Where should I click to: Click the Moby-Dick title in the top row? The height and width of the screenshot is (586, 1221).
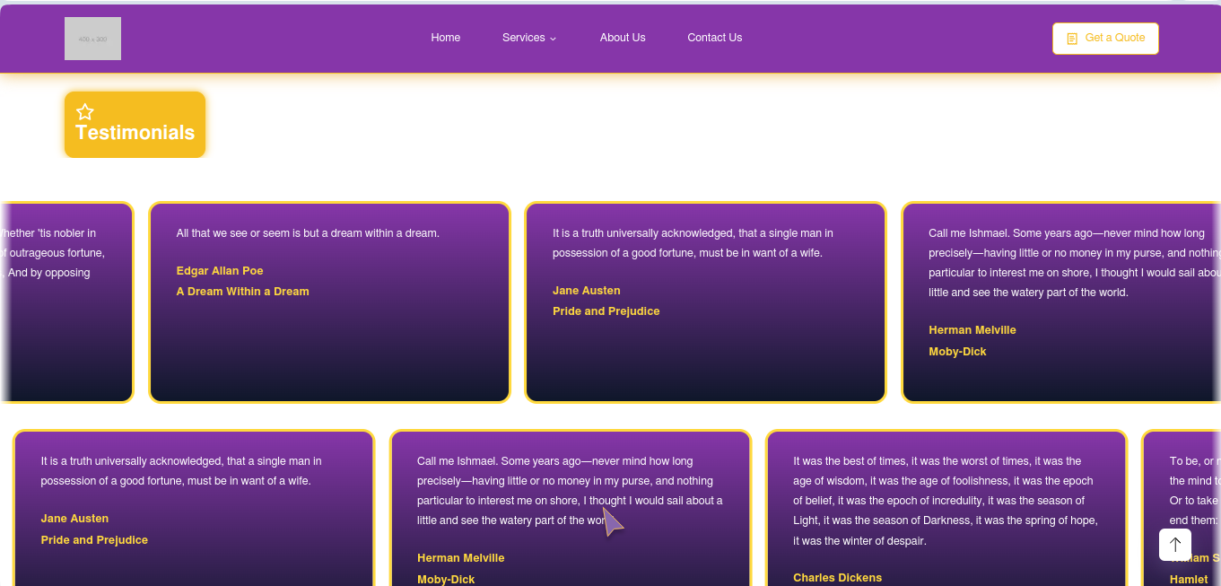tap(957, 352)
